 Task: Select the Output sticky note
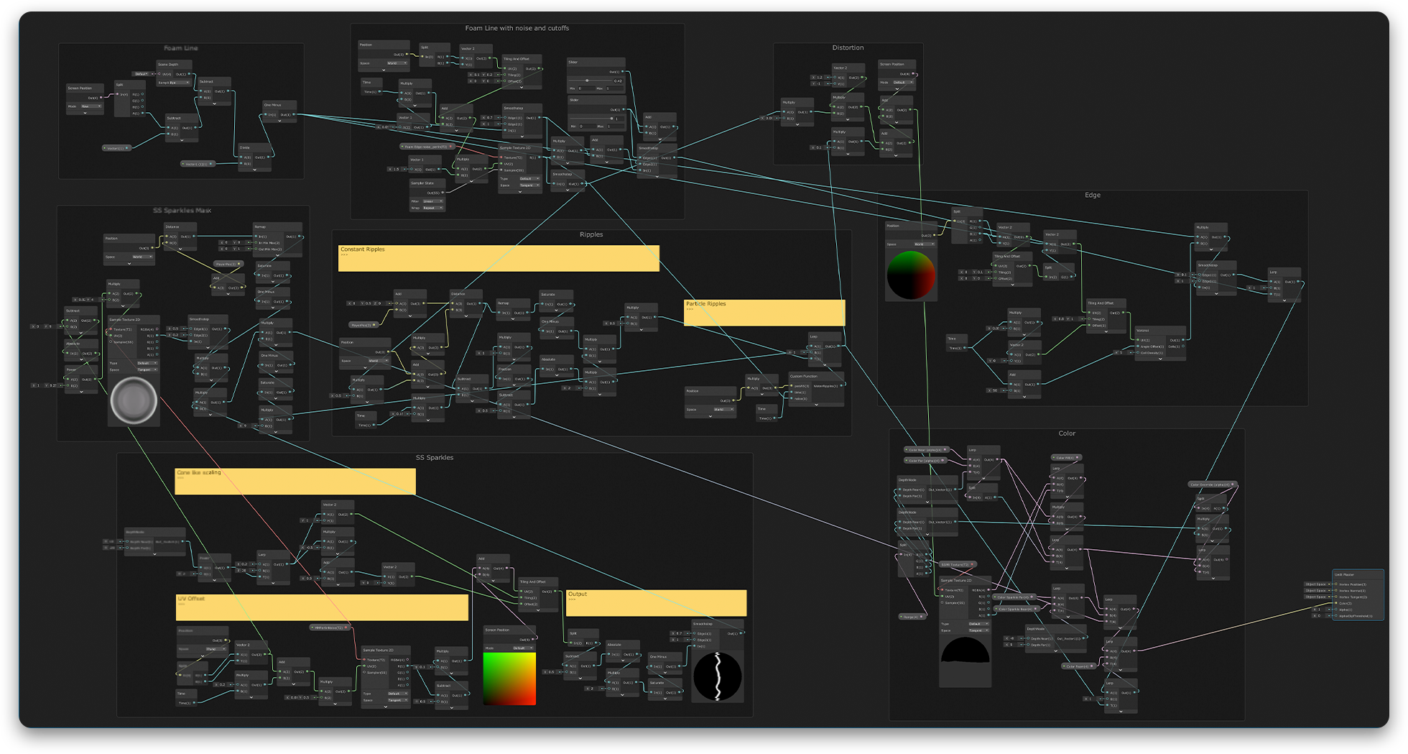coord(656,603)
